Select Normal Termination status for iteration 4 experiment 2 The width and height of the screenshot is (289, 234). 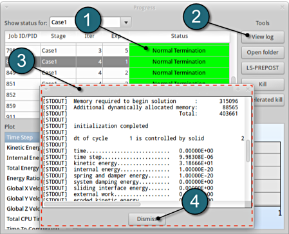pyautogui.click(x=179, y=73)
